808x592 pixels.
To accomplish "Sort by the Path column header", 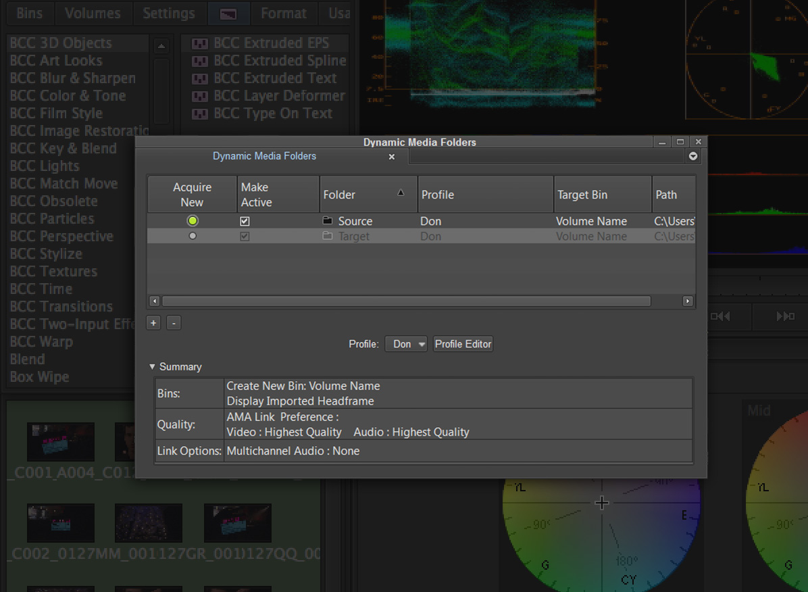I will tap(674, 195).
